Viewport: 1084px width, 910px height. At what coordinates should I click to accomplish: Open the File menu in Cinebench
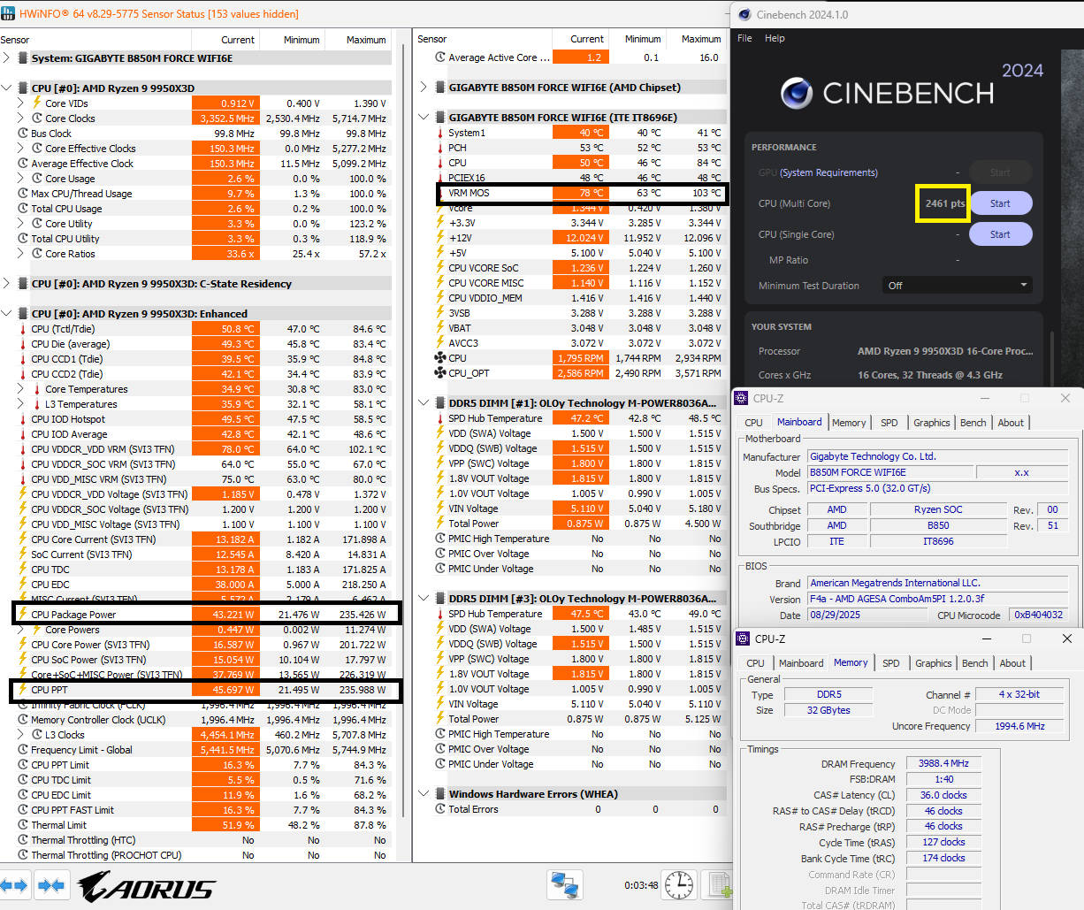pyautogui.click(x=744, y=38)
